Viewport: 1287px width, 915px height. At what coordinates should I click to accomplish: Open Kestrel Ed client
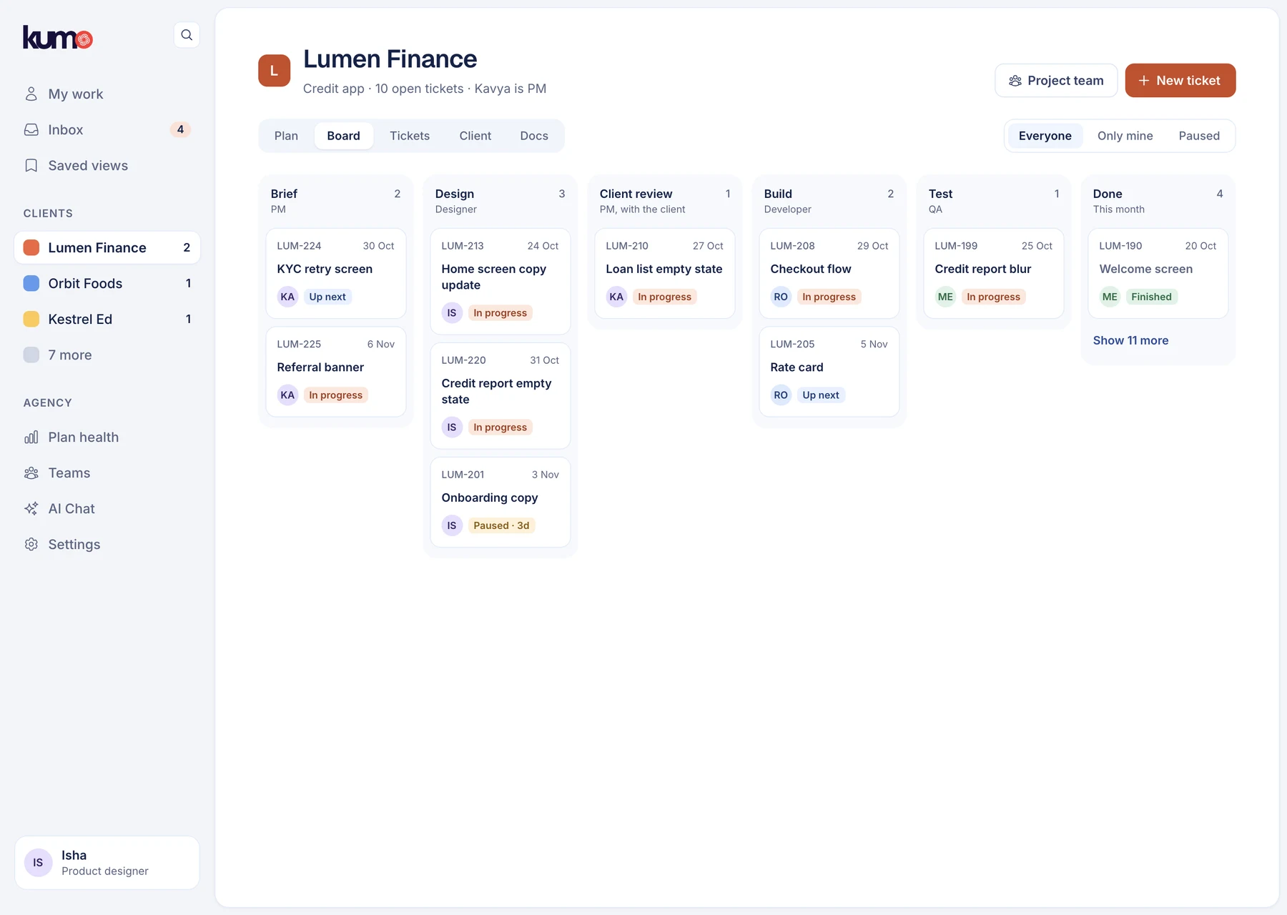107,320
